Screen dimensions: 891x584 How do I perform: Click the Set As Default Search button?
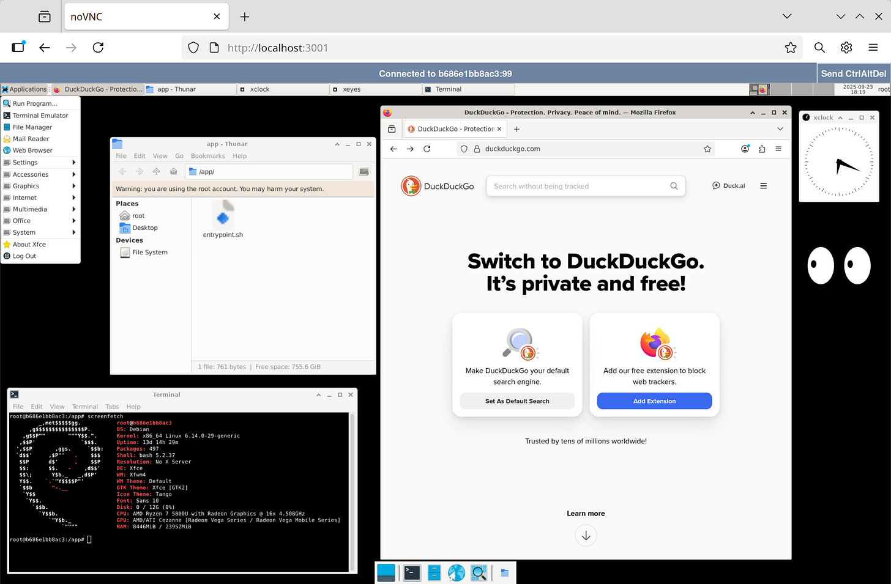[517, 401]
